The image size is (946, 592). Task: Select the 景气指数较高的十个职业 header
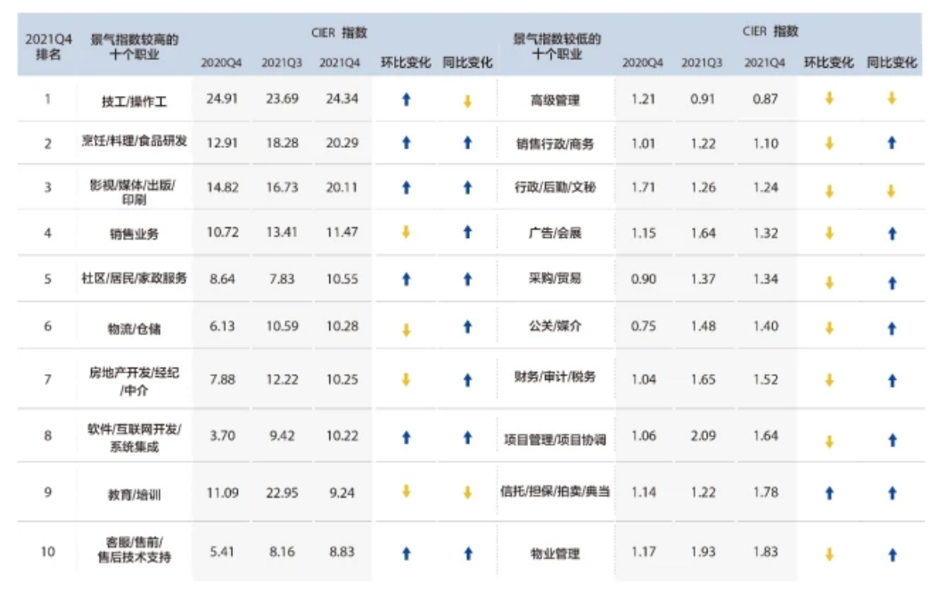(x=134, y=47)
